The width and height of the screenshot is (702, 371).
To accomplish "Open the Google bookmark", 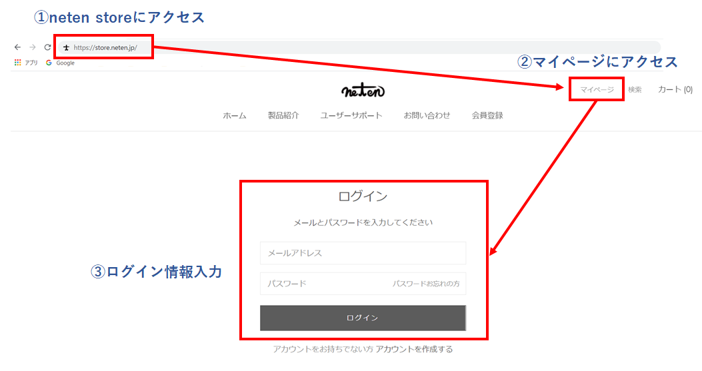I will point(60,63).
